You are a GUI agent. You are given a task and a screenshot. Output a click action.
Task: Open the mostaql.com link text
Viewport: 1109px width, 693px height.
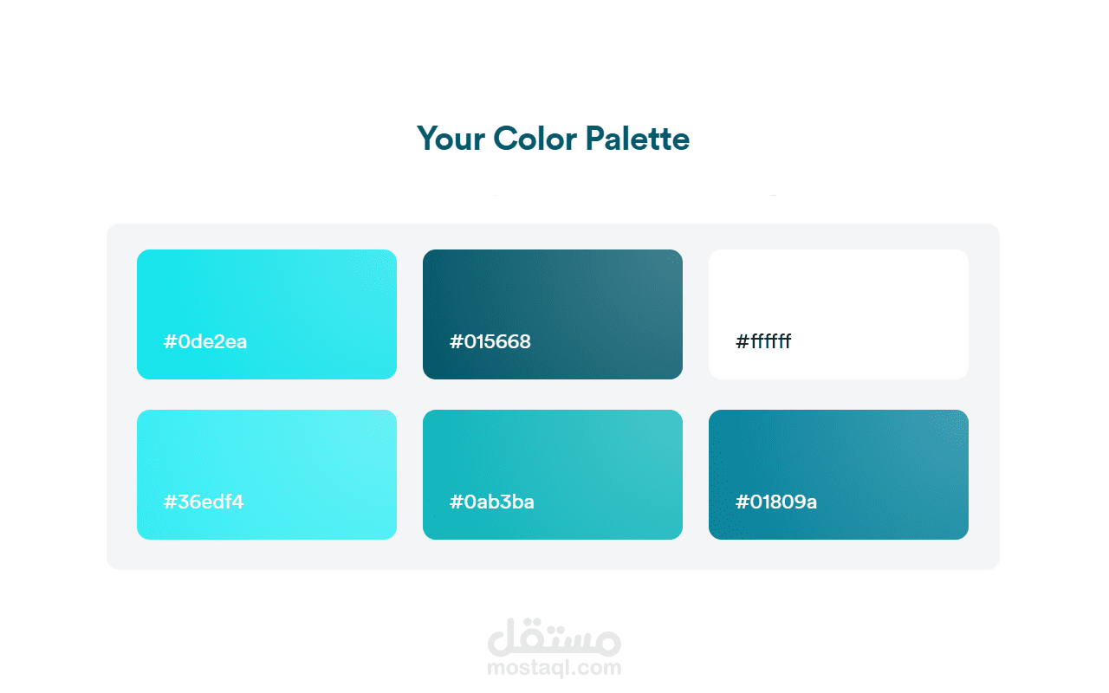[x=554, y=668]
